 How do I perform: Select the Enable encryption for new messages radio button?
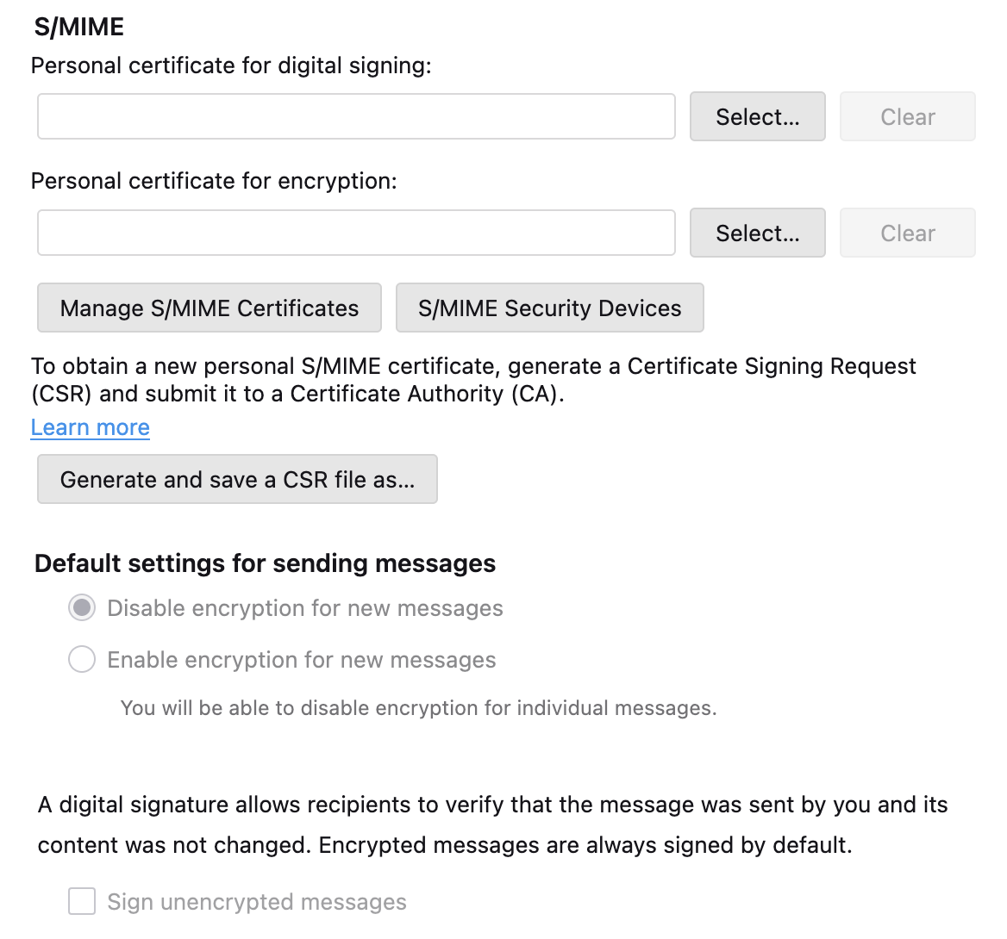click(x=82, y=659)
